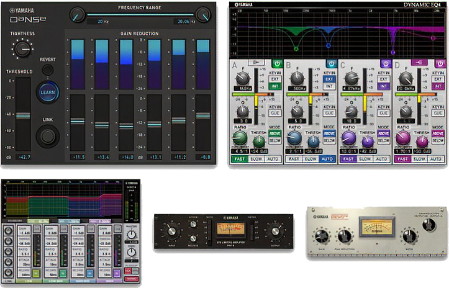Enable Band A key-in CUE
The width and height of the screenshot is (449, 288).
click(275, 113)
